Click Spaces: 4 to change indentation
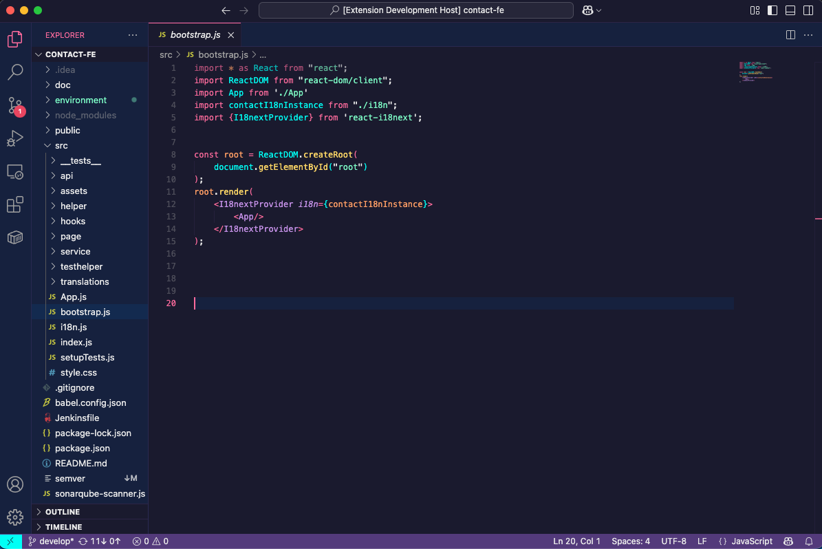The width and height of the screenshot is (822, 549). 630,541
